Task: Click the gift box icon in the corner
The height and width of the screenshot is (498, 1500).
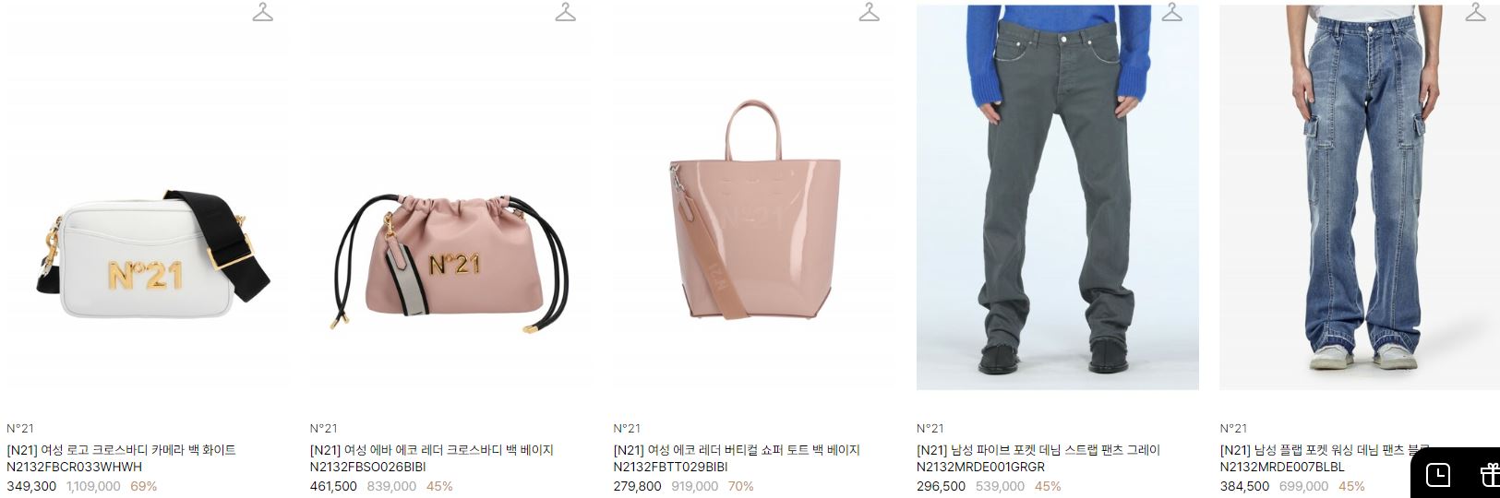Action: 1490,475
